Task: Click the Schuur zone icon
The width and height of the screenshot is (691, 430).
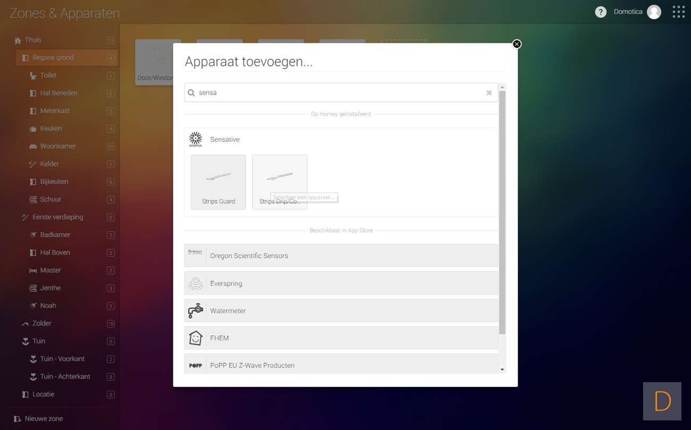Action: (x=33, y=200)
